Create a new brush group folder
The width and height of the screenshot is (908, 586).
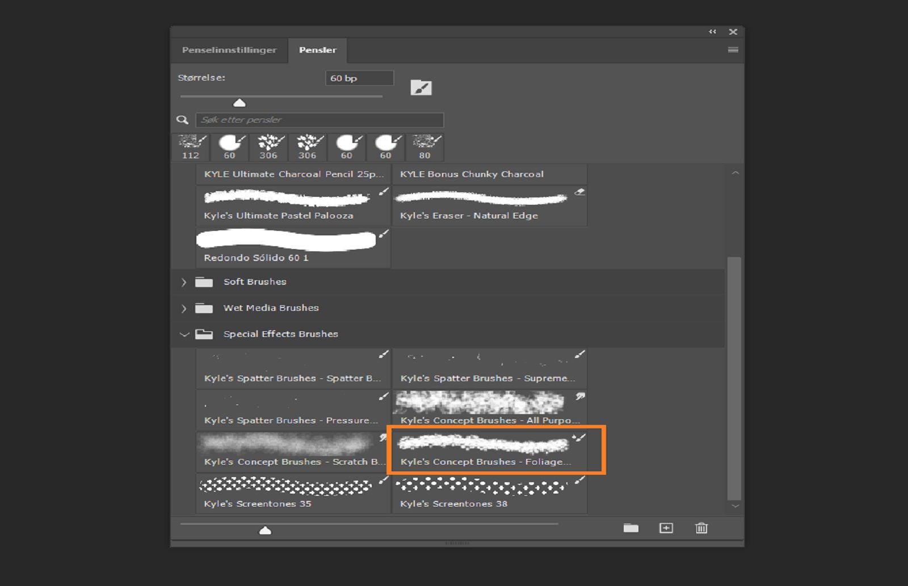click(631, 528)
